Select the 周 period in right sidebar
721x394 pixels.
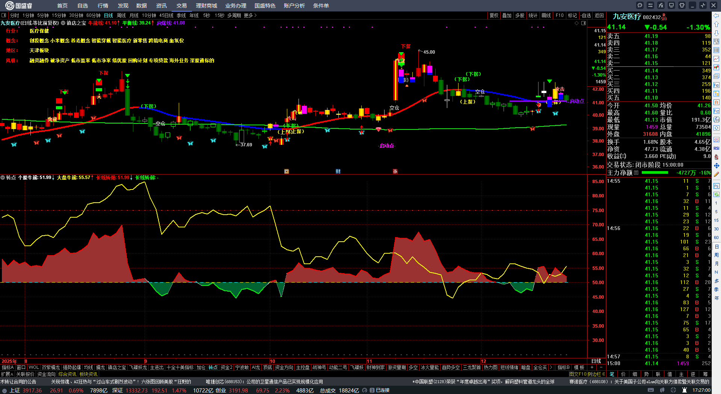(x=716, y=255)
